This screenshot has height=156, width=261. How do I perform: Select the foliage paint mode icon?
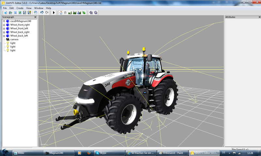pos(84,13)
